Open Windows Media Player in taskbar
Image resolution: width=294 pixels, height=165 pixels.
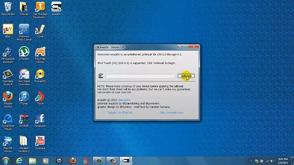coord(45,161)
